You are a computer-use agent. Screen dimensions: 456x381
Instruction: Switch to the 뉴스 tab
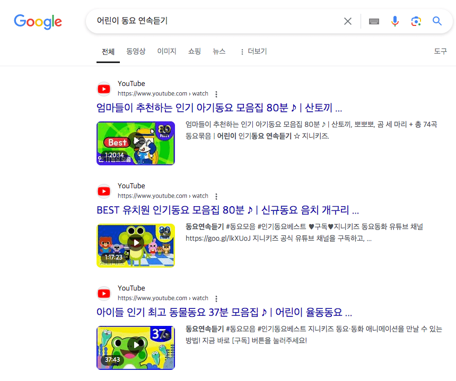[x=219, y=51]
